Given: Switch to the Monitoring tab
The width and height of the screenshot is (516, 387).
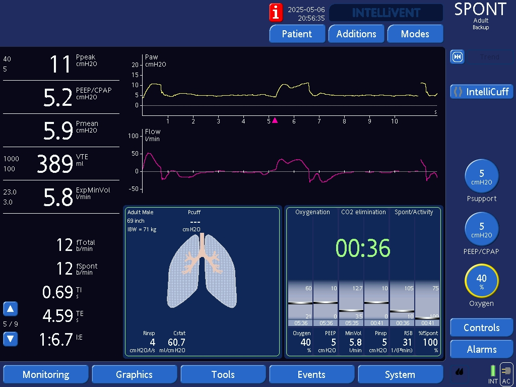Looking at the screenshot, I should 46,374.
